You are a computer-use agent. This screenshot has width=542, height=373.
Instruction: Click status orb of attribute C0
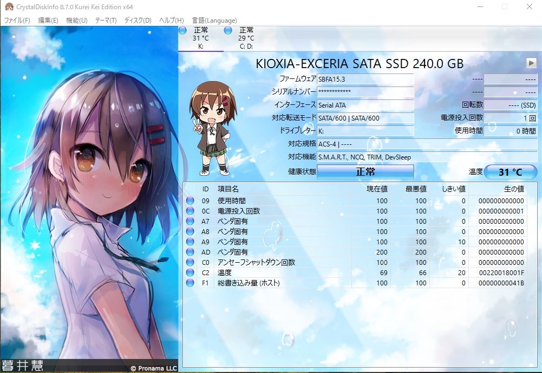coord(190,262)
